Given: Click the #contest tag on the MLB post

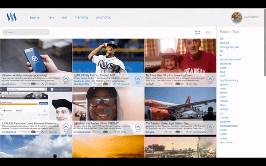Looking at the screenshot, I should [x=125, y=84].
